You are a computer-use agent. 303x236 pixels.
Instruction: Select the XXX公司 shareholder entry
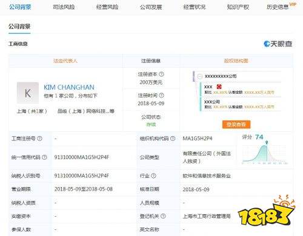tap(212, 102)
